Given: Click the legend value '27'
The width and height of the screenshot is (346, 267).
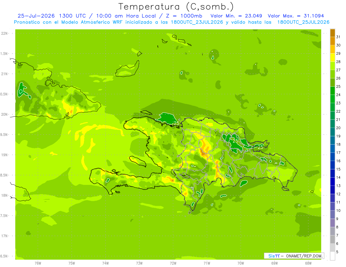Looking at the screenshot, I should (339, 70).
